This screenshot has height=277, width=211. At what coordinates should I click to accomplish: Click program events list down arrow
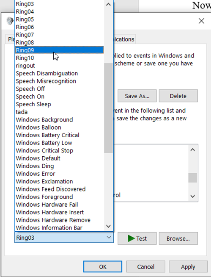tap(193, 196)
